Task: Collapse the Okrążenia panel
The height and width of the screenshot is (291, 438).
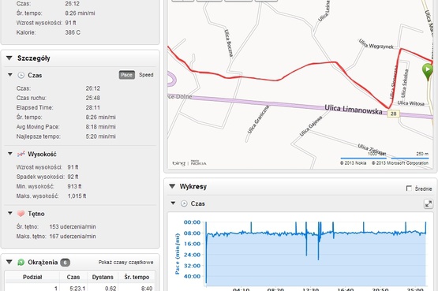Action: click(x=9, y=262)
